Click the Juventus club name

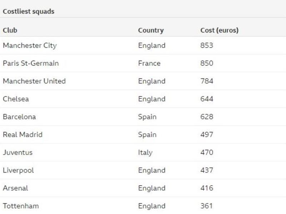[18, 152]
